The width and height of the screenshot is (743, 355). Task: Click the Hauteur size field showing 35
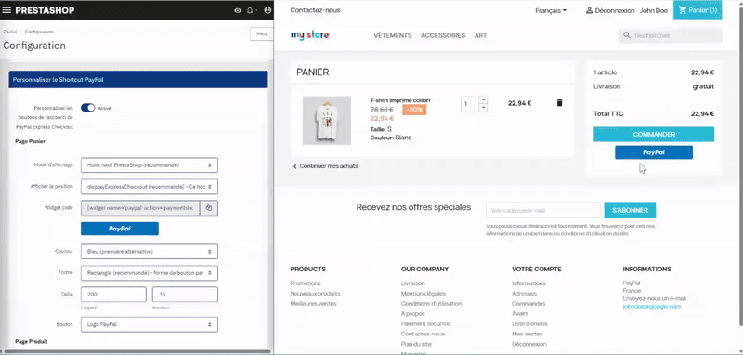pyautogui.click(x=185, y=295)
